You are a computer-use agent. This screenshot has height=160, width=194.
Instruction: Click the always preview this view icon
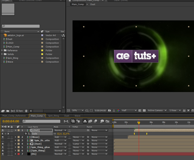pos(69,111)
